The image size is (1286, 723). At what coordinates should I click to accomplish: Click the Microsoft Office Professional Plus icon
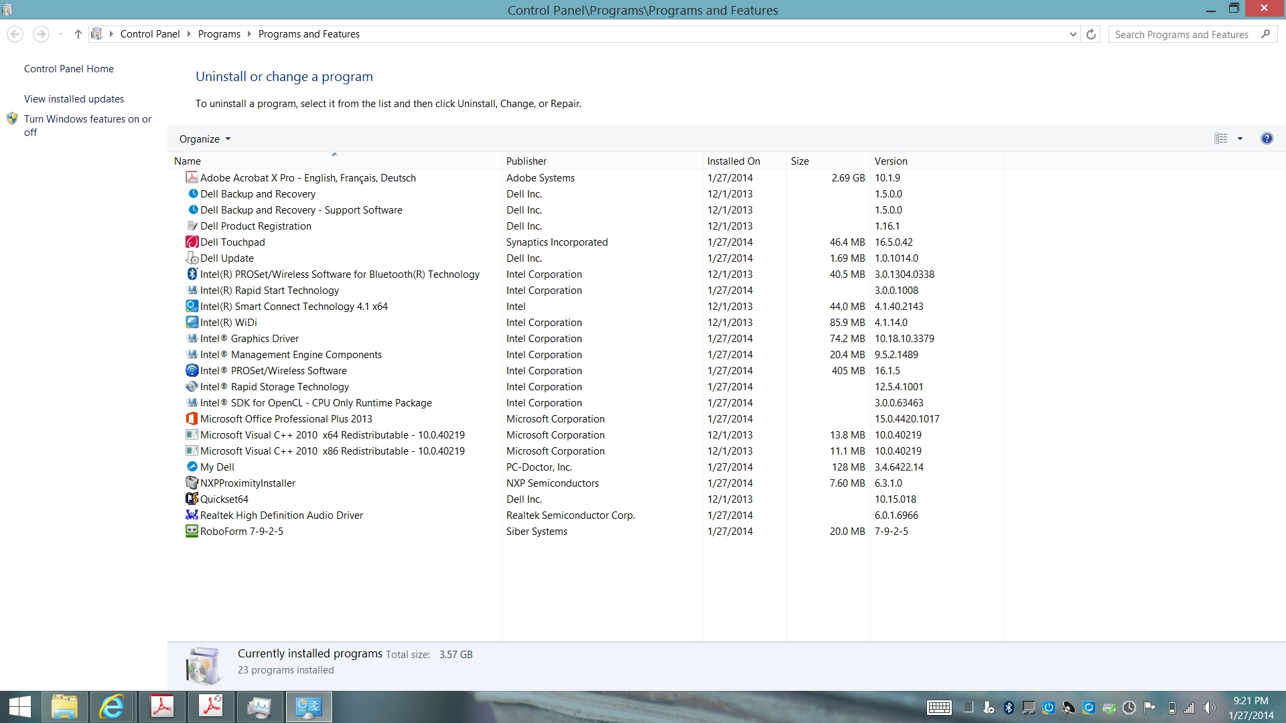coord(192,418)
